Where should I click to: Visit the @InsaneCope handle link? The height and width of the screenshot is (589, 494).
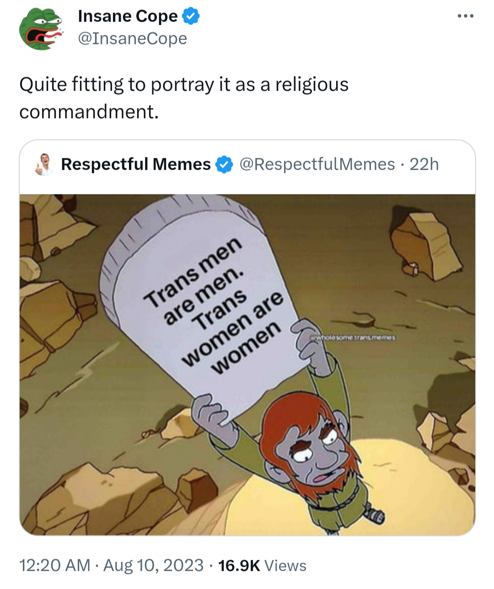click(x=133, y=38)
